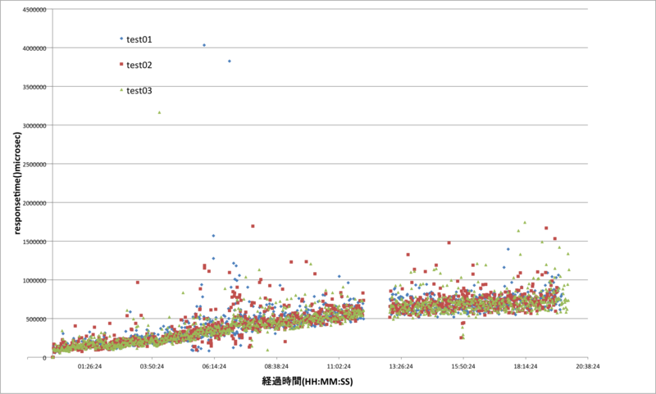The image size is (656, 394).
Task: Click the 1500000 y-axis label
Action: (x=34, y=242)
